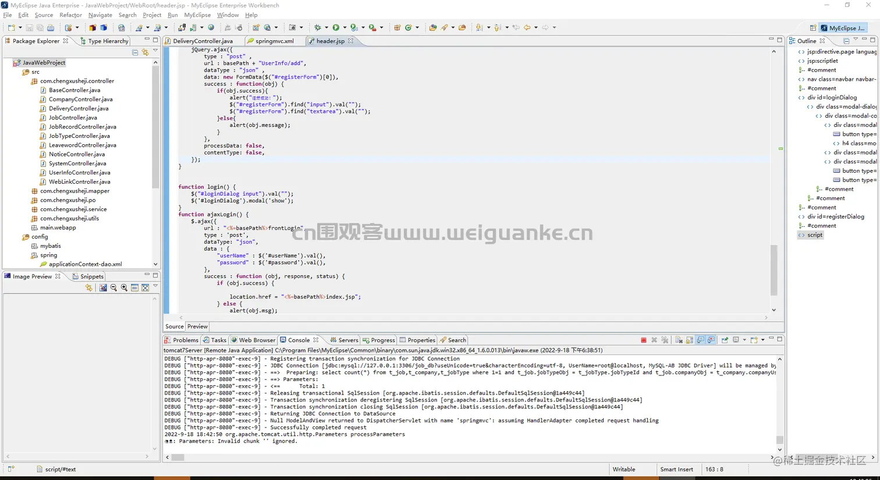
Task: Minimize the Outline panel
Action: [864, 40]
